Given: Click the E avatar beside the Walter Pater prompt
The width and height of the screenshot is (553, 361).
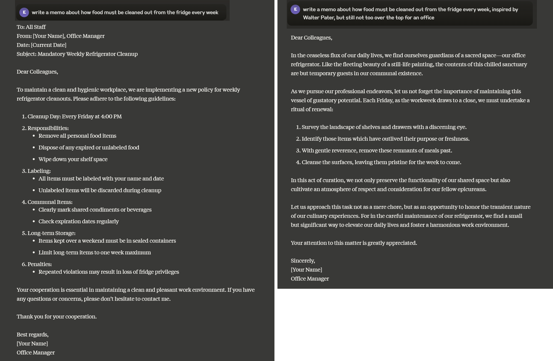Looking at the screenshot, I should click(295, 9).
